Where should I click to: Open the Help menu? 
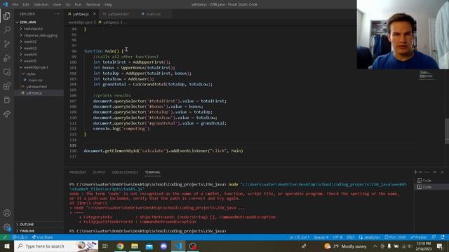click(x=108, y=5)
